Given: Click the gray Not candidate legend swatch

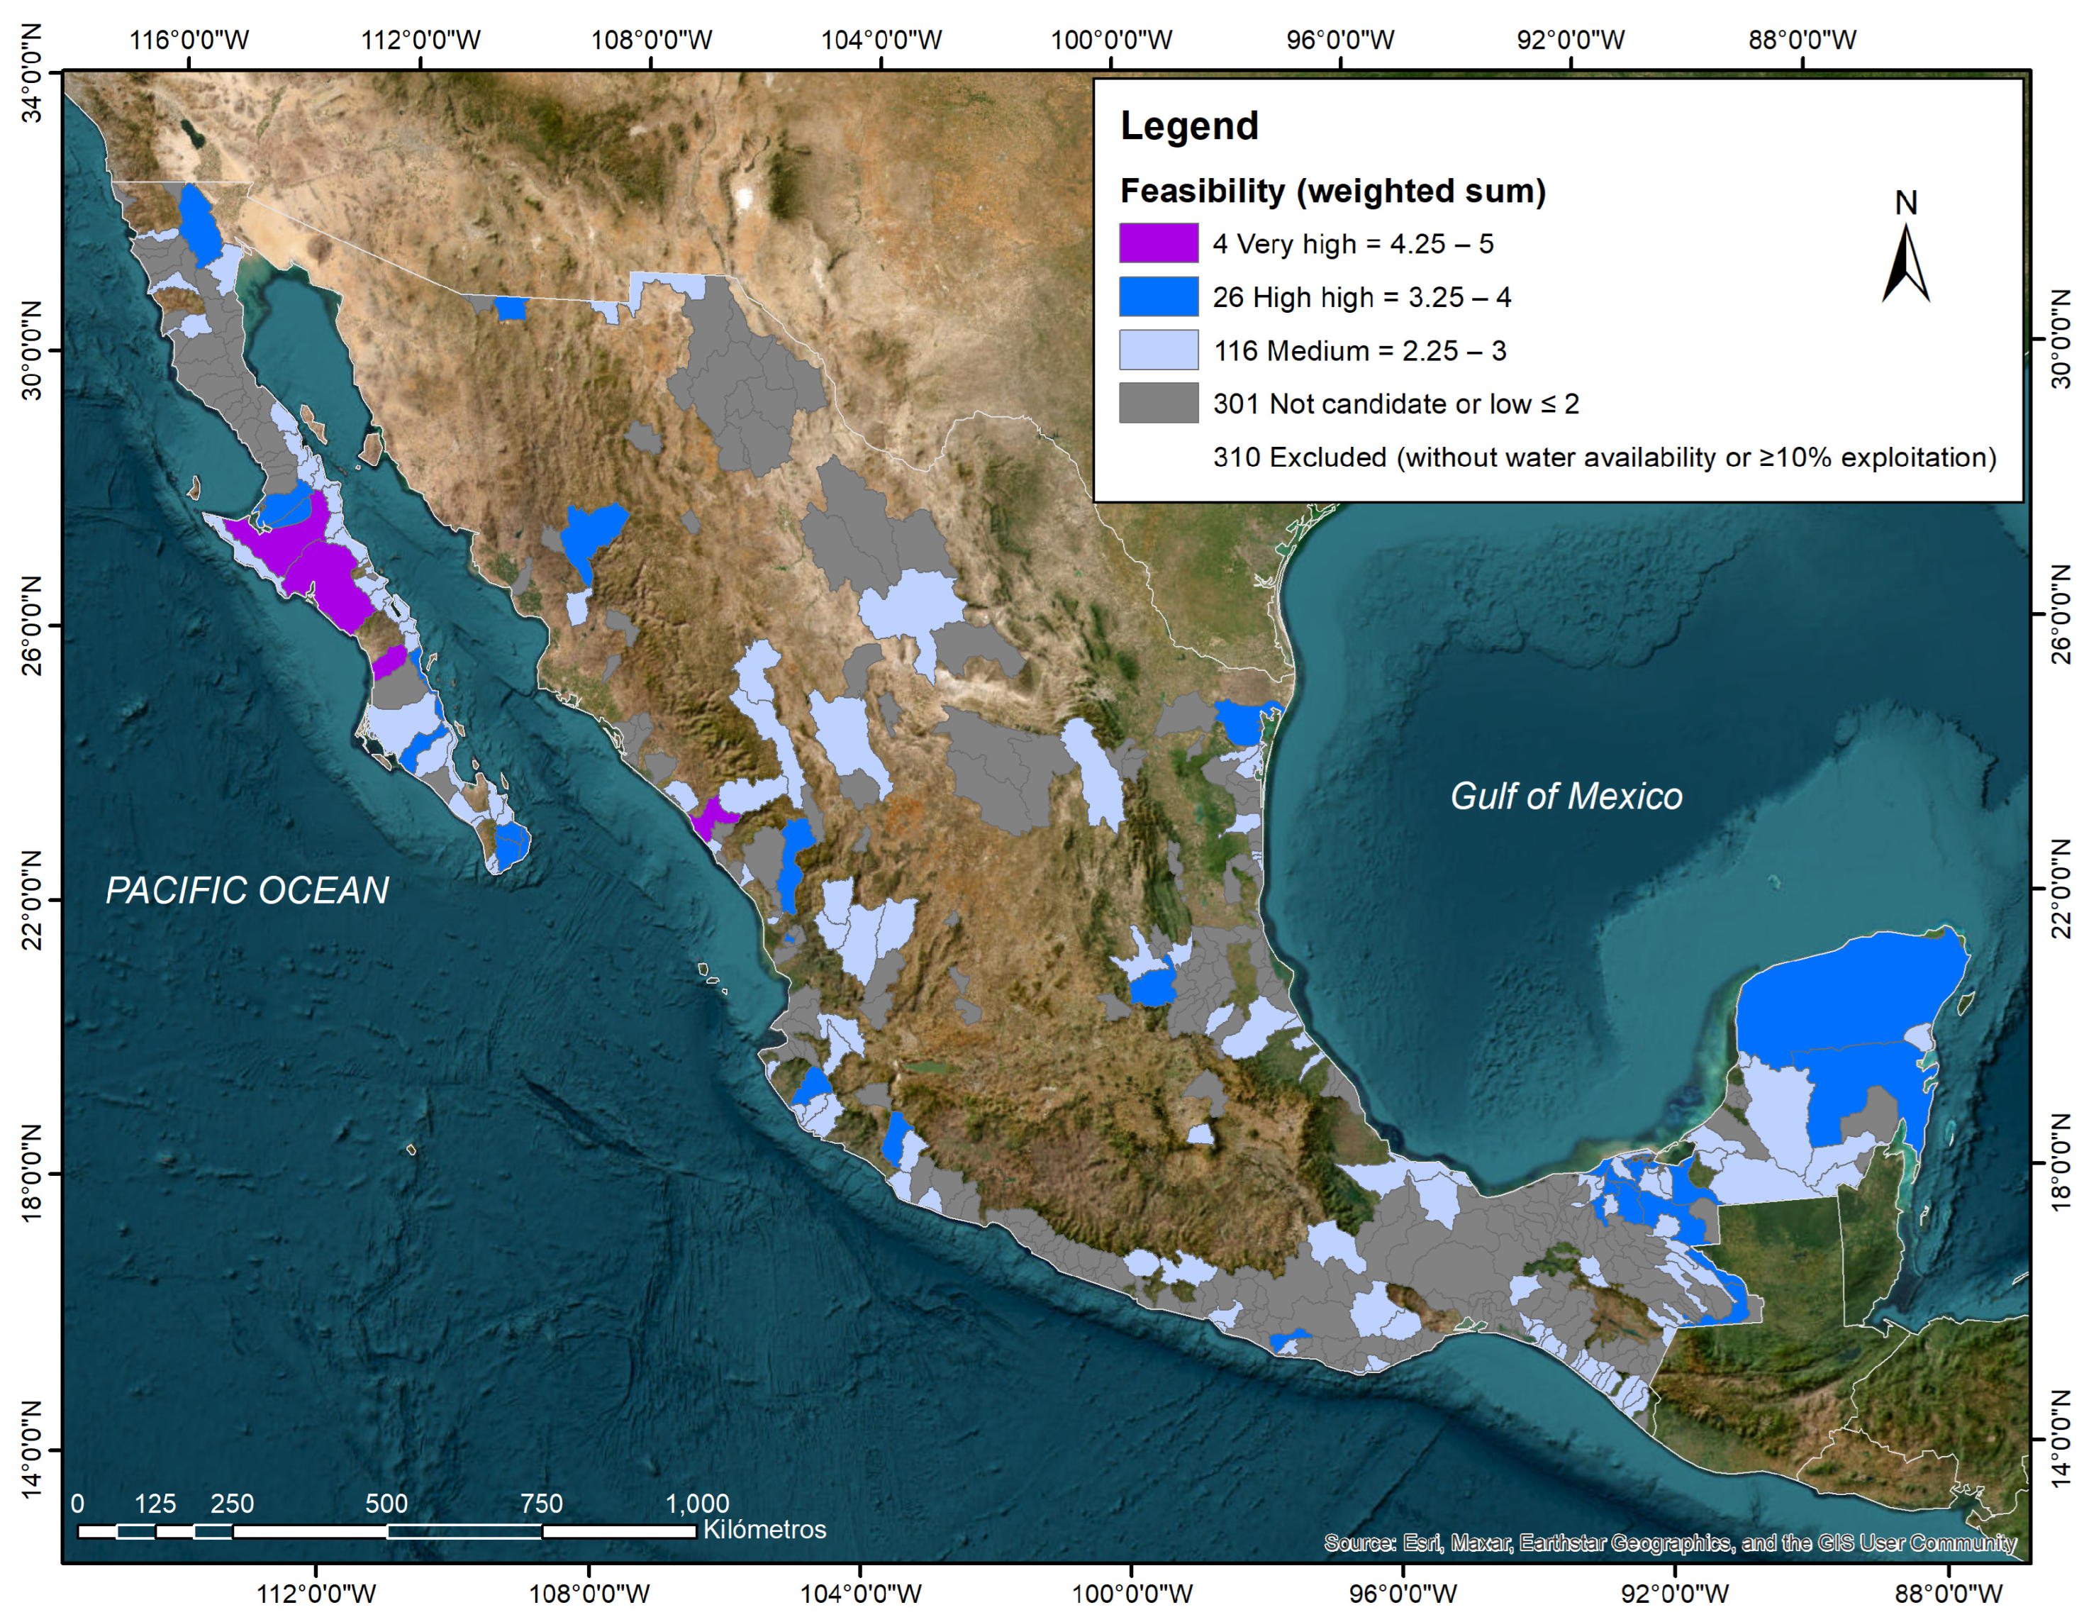Looking at the screenshot, I should [x=1159, y=403].
